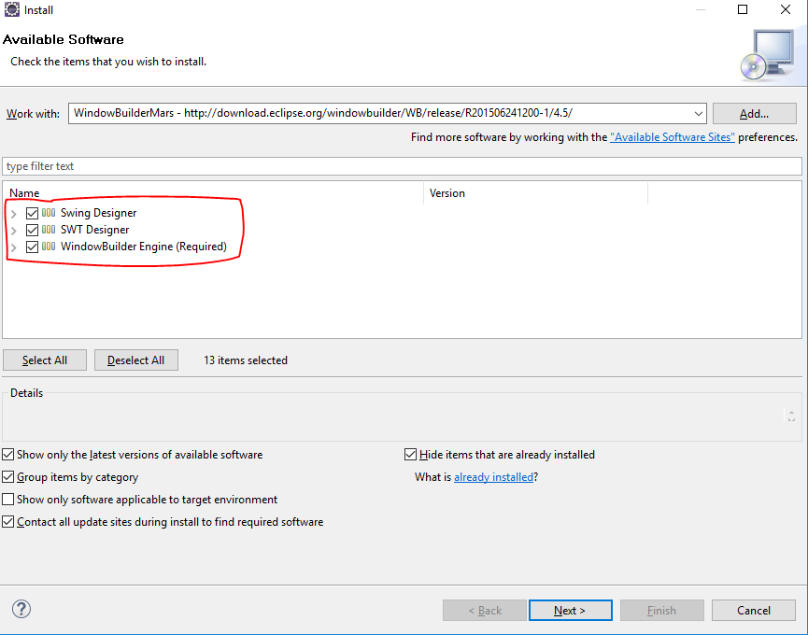The image size is (808, 635).
Task: Click Next to proceed with installation
Action: coord(570,610)
